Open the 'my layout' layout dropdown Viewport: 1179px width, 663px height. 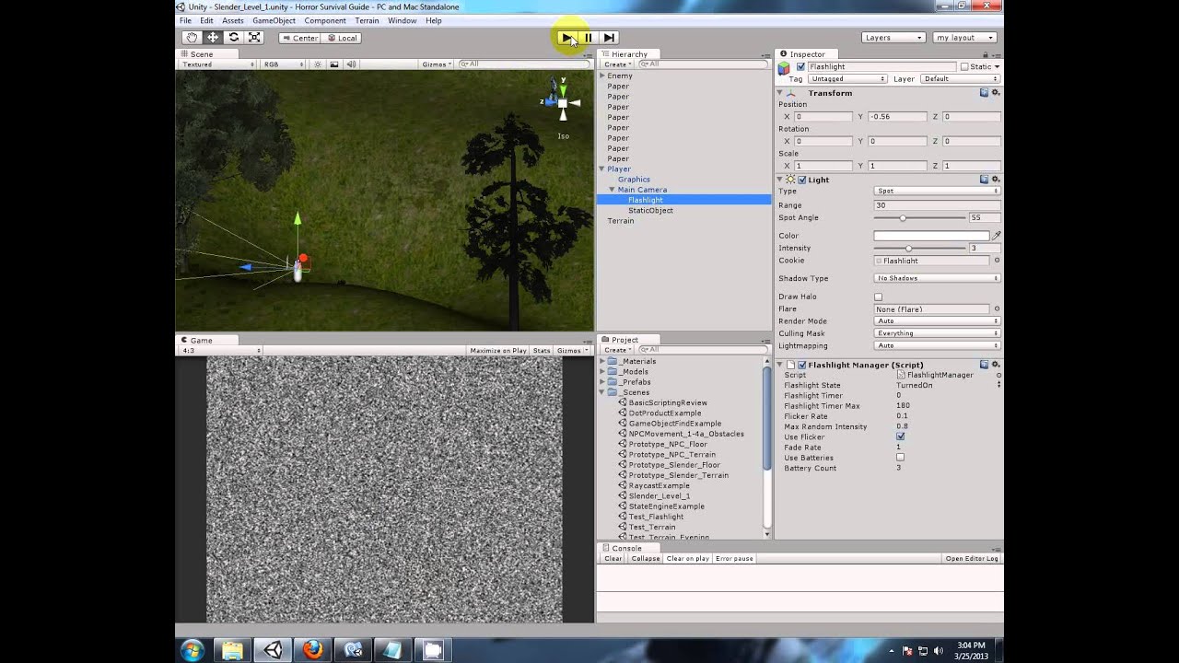click(x=965, y=38)
